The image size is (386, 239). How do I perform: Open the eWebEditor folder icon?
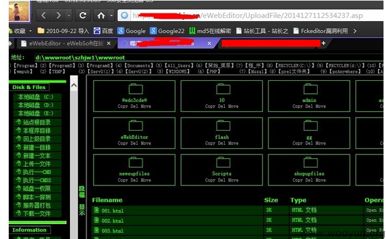[x=136, y=126]
